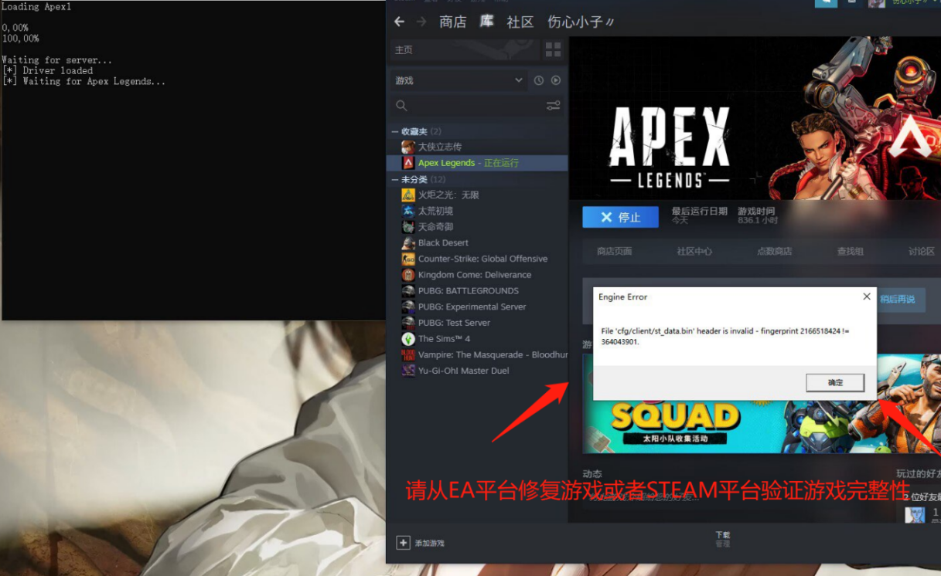The width and height of the screenshot is (941, 576).
Task: Select Counter-Strike: Global Offensive in list
Action: (482, 259)
